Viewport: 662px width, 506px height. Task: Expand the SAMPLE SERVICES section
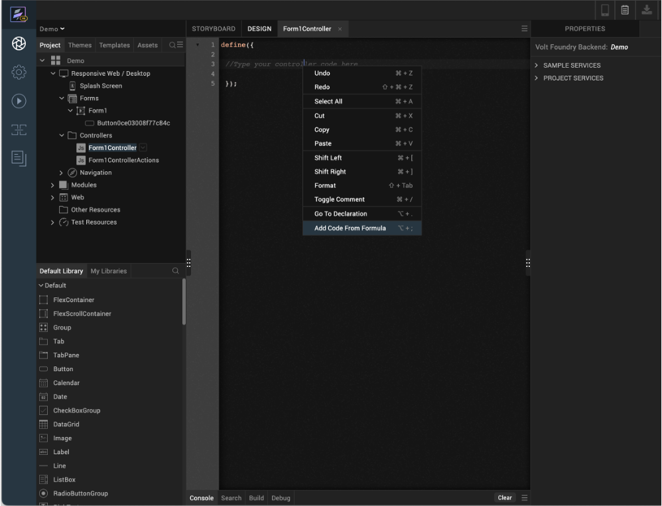(x=536, y=65)
